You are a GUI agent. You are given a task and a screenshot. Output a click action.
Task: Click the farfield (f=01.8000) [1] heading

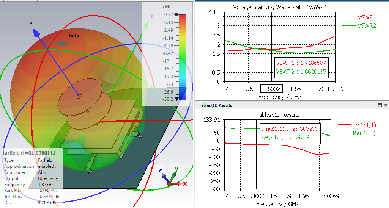coord(30,153)
